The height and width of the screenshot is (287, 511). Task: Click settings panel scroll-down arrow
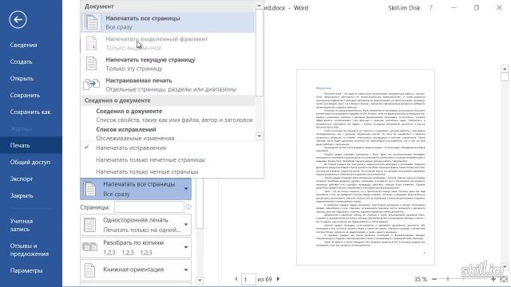(x=200, y=280)
